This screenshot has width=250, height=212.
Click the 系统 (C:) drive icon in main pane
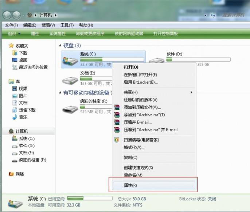[x=70, y=61]
